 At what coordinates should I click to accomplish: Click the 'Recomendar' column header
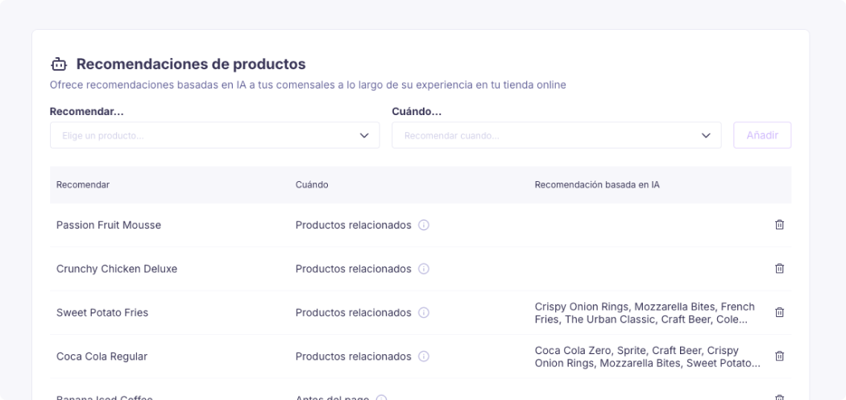(82, 185)
